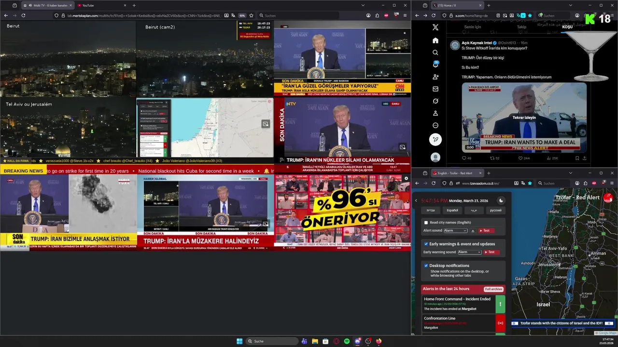Switch Tzofar language to русский
This screenshot has height=347, width=618.
[496, 211]
